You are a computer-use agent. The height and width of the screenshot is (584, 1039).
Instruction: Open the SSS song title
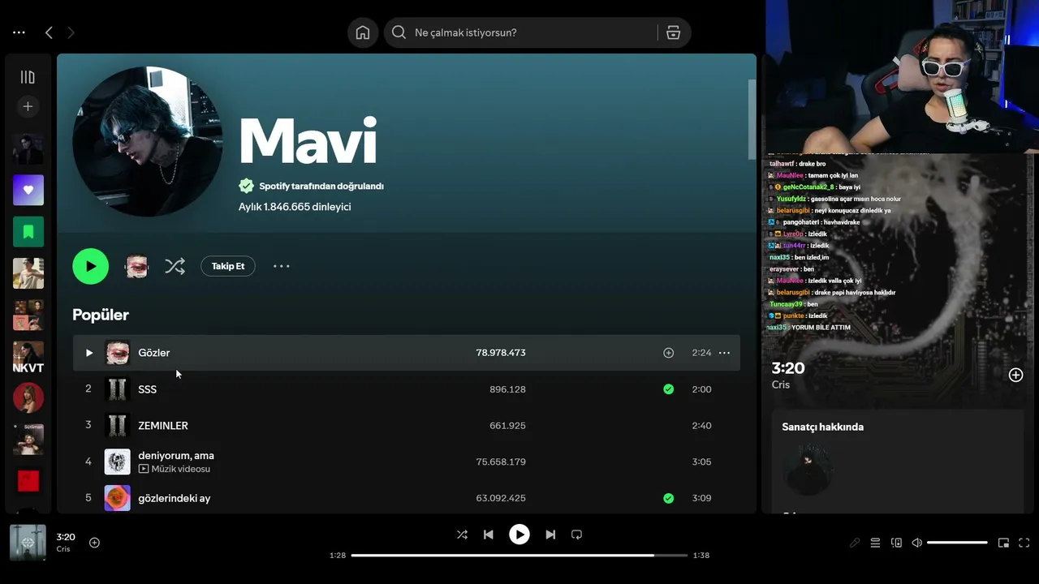coord(148,389)
